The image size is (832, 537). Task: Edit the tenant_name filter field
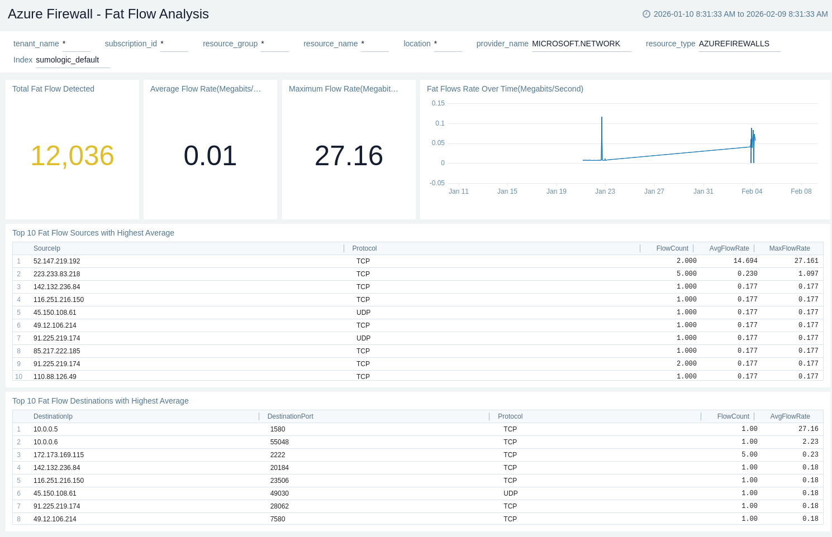76,44
